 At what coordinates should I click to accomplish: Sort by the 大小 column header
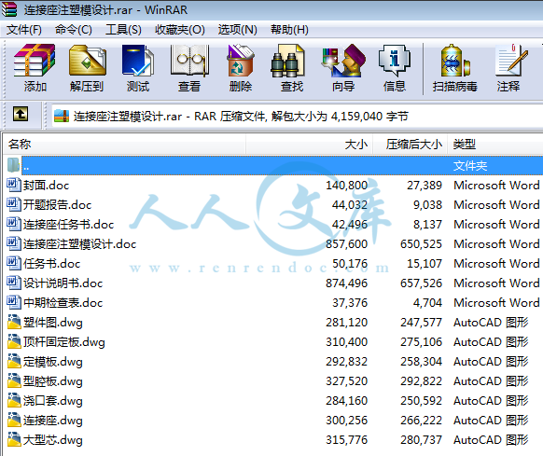(310, 144)
